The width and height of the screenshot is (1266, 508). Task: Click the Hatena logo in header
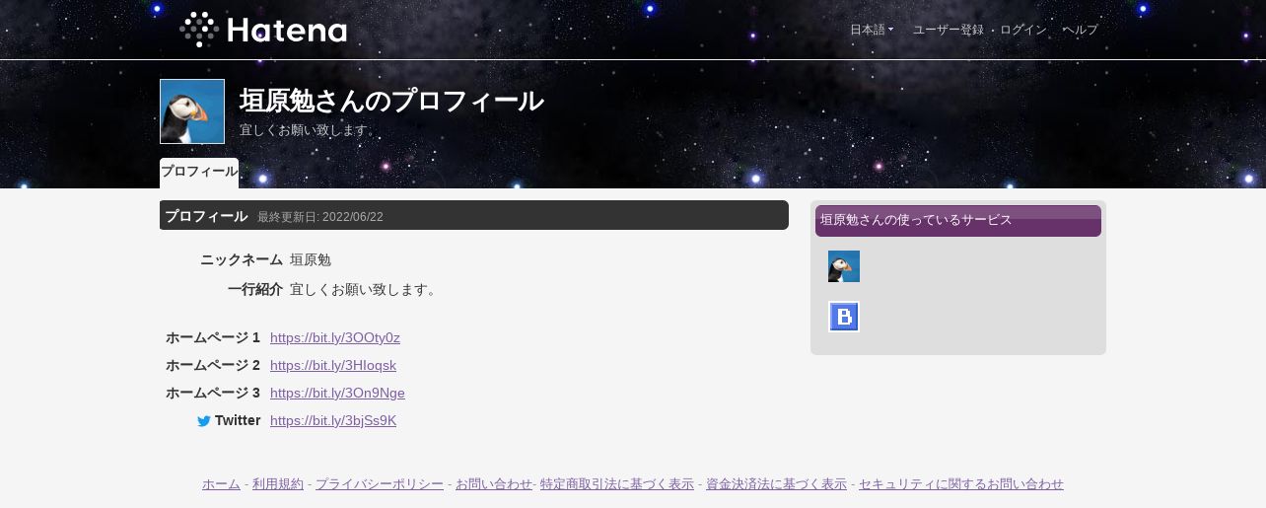(x=263, y=30)
